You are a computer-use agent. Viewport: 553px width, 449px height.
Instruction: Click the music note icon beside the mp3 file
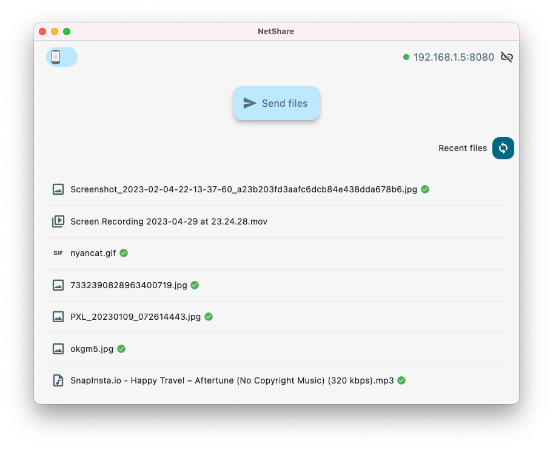click(x=58, y=380)
